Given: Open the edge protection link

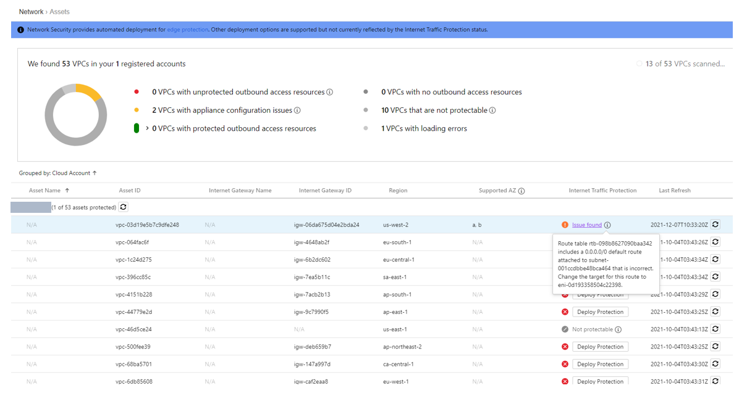Looking at the screenshot, I should point(187,30).
